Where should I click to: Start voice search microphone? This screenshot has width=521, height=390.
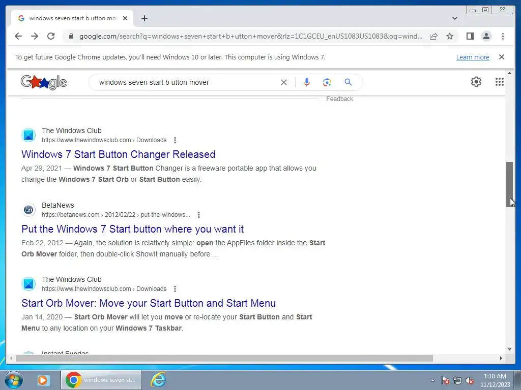(307, 82)
